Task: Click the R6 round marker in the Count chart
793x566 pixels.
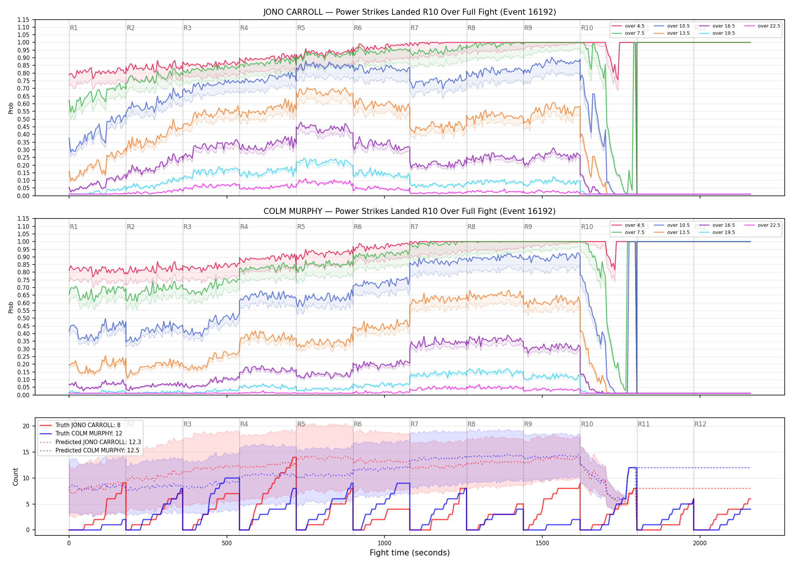Action: click(x=358, y=424)
